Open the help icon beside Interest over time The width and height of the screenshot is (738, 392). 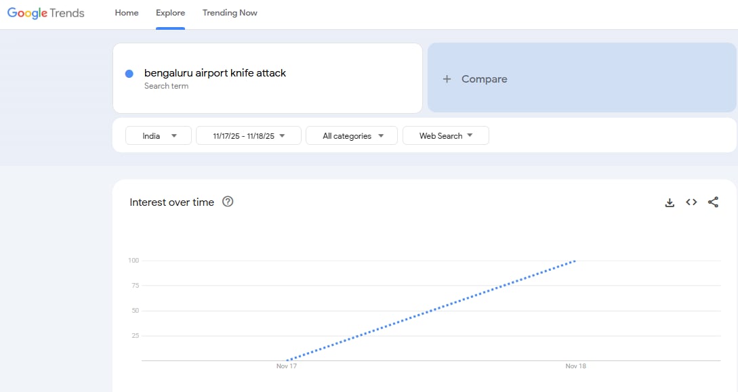[228, 202]
